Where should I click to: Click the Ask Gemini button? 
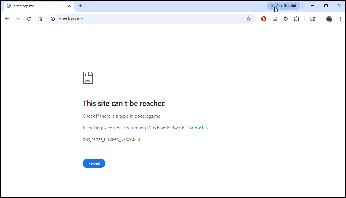click(x=284, y=6)
